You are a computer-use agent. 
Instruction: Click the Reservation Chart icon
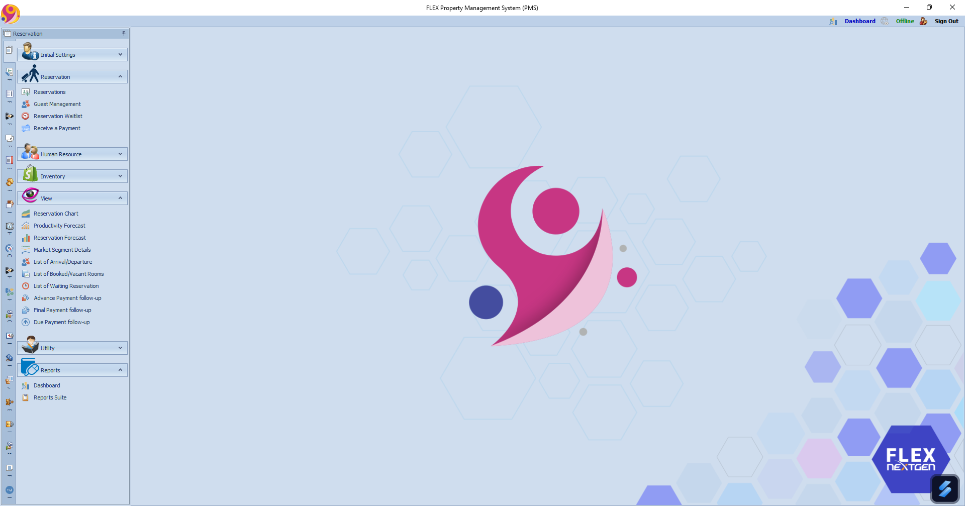click(26, 214)
